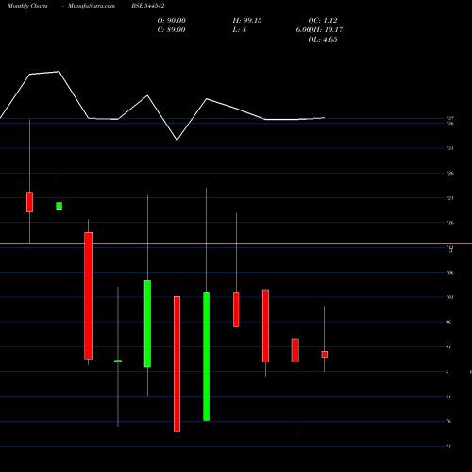Click the high value "H: 99.15"
This screenshot has height=472, width=472.
(x=247, y=21)
